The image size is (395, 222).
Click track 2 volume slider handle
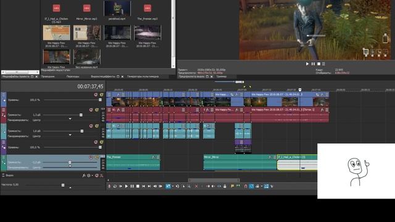(81, 115)
